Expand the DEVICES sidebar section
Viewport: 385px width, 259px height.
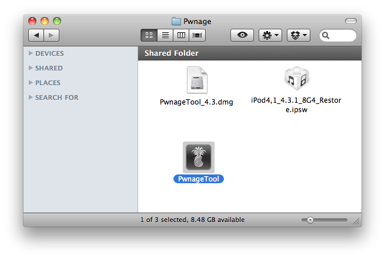(x=31, y=53)
